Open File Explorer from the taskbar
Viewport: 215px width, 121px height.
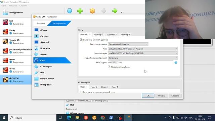78,118
